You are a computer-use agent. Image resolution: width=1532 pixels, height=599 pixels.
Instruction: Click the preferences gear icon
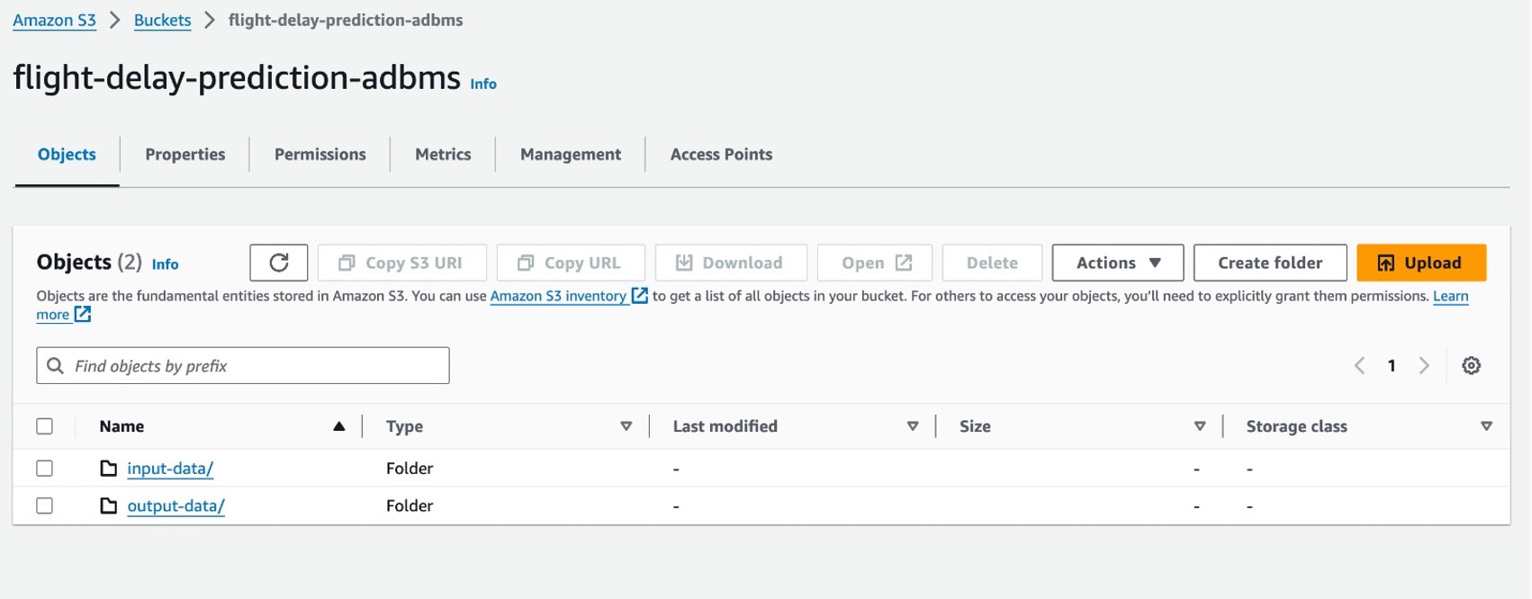[x=1471, y=365]
